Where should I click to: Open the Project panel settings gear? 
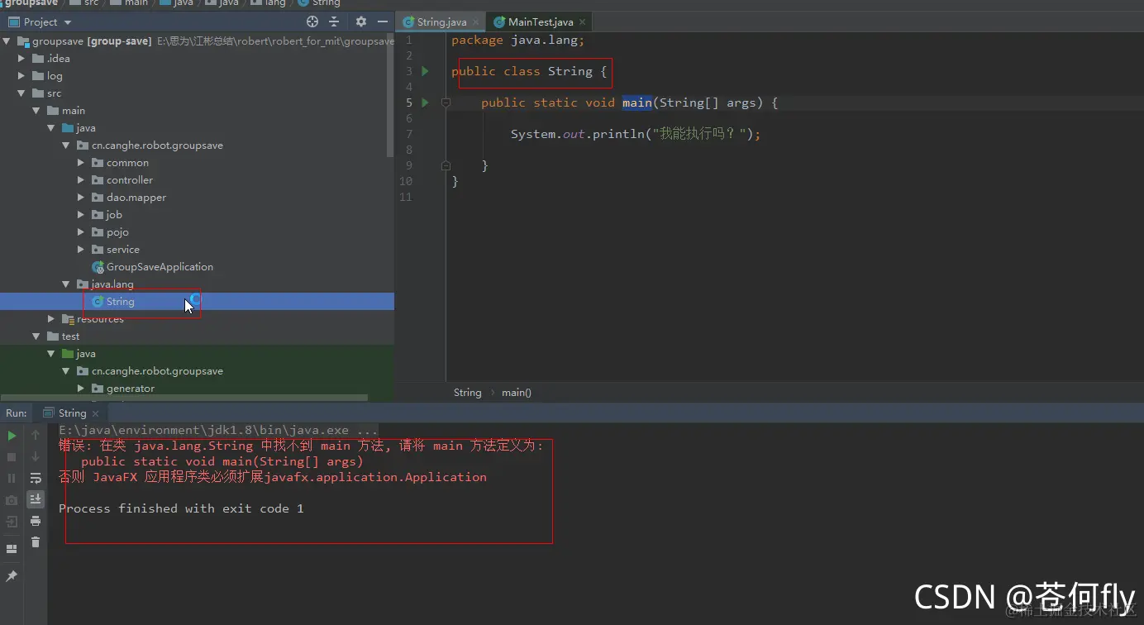click(361, 22)
